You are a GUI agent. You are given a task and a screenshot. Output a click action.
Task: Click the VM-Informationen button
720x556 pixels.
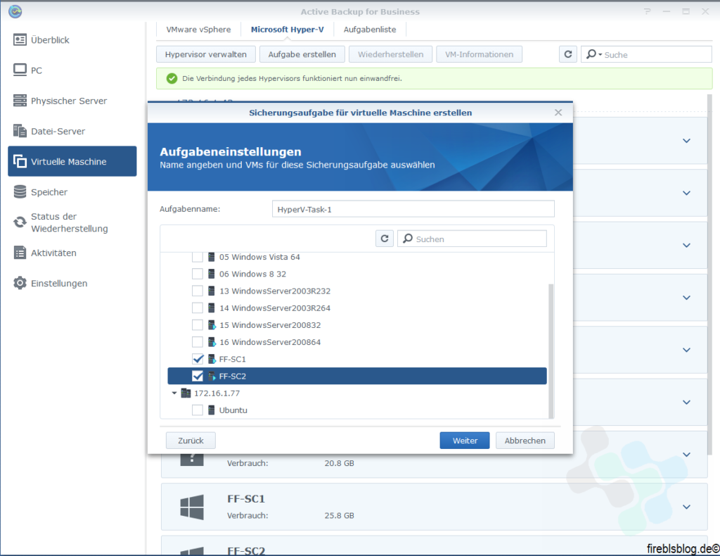click(x=479, y=54)
